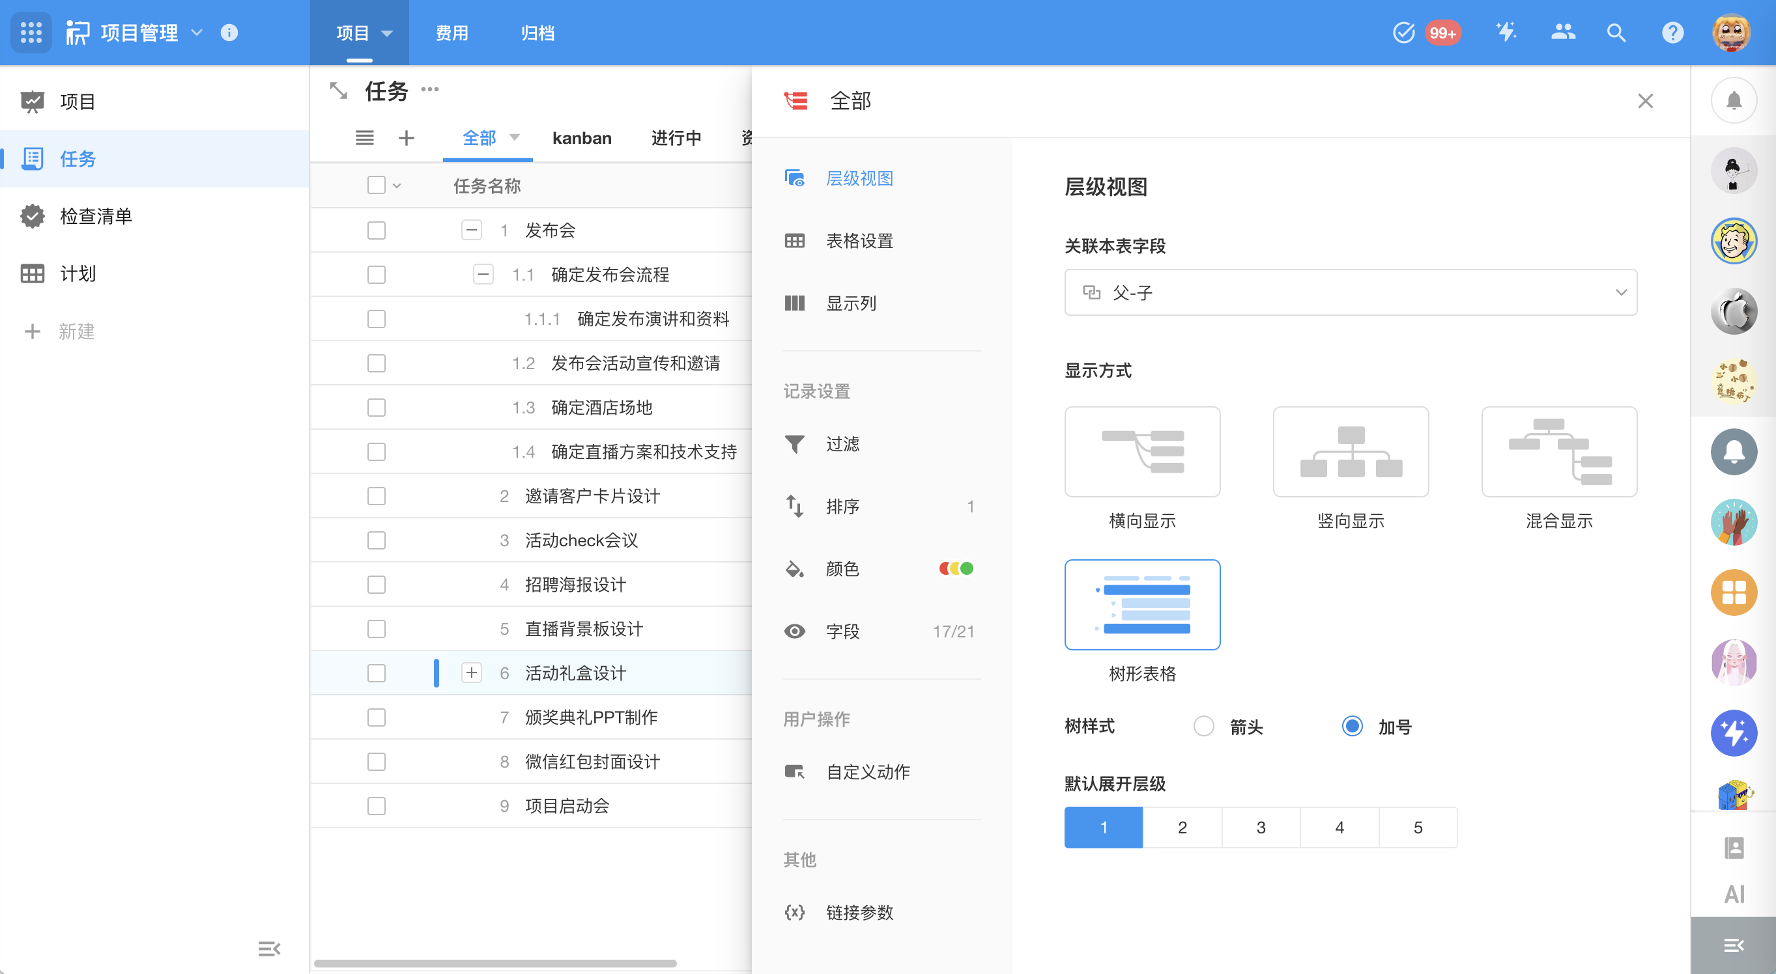Open the app grid launcher icon
The height and width of the screenshot is (974, 1776).
point(31,33)
